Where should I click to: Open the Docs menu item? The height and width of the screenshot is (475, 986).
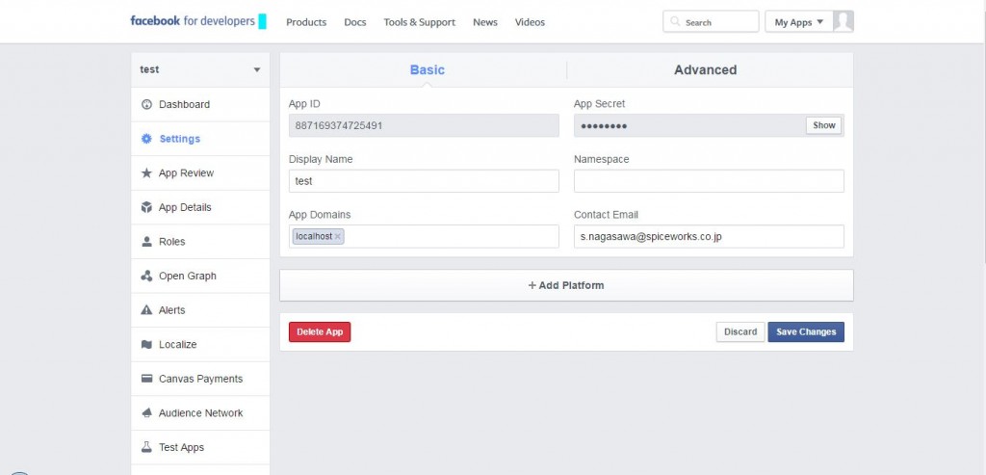pos(354,22)
